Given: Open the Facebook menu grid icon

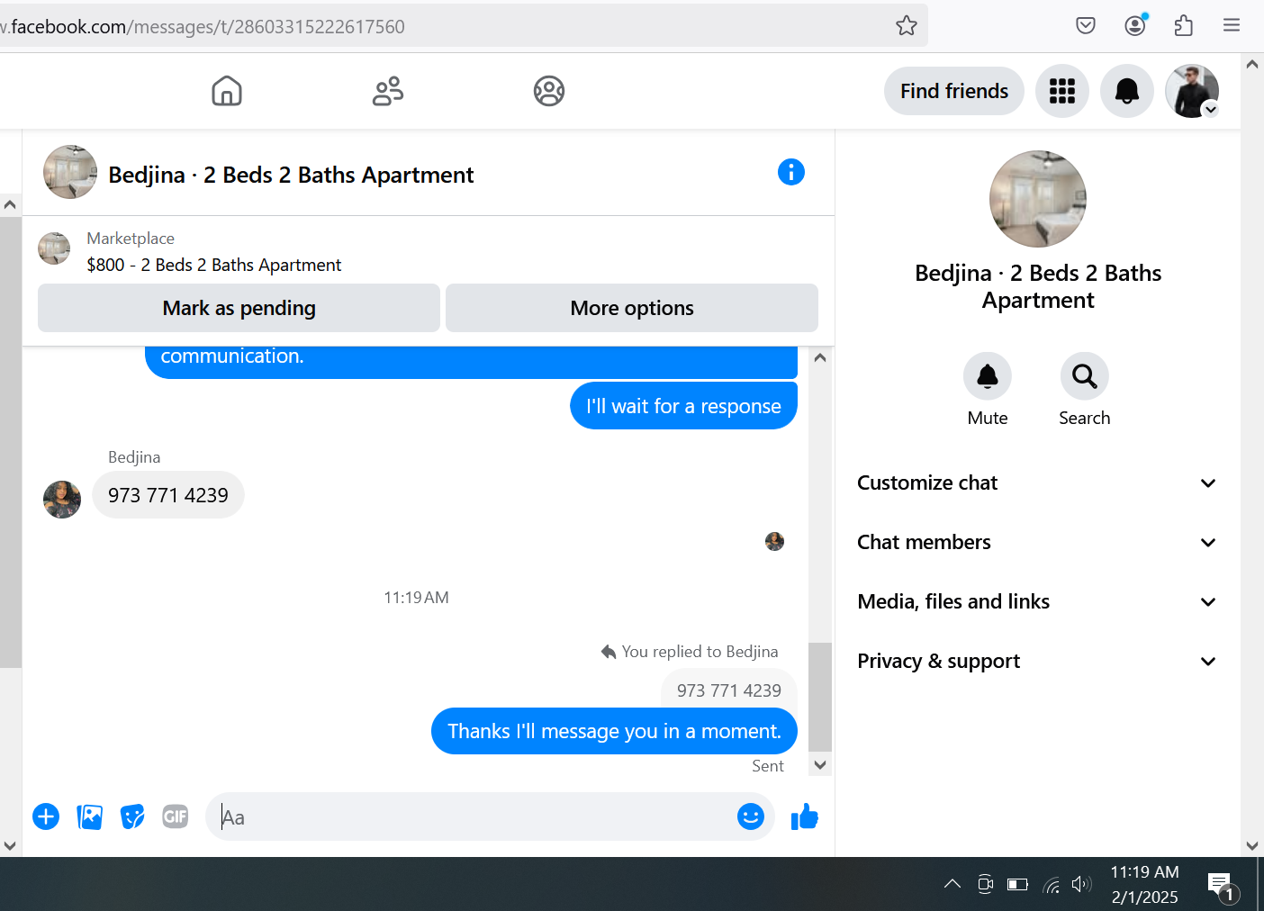Looking at the screenshot, I should tap(1062, 91).
